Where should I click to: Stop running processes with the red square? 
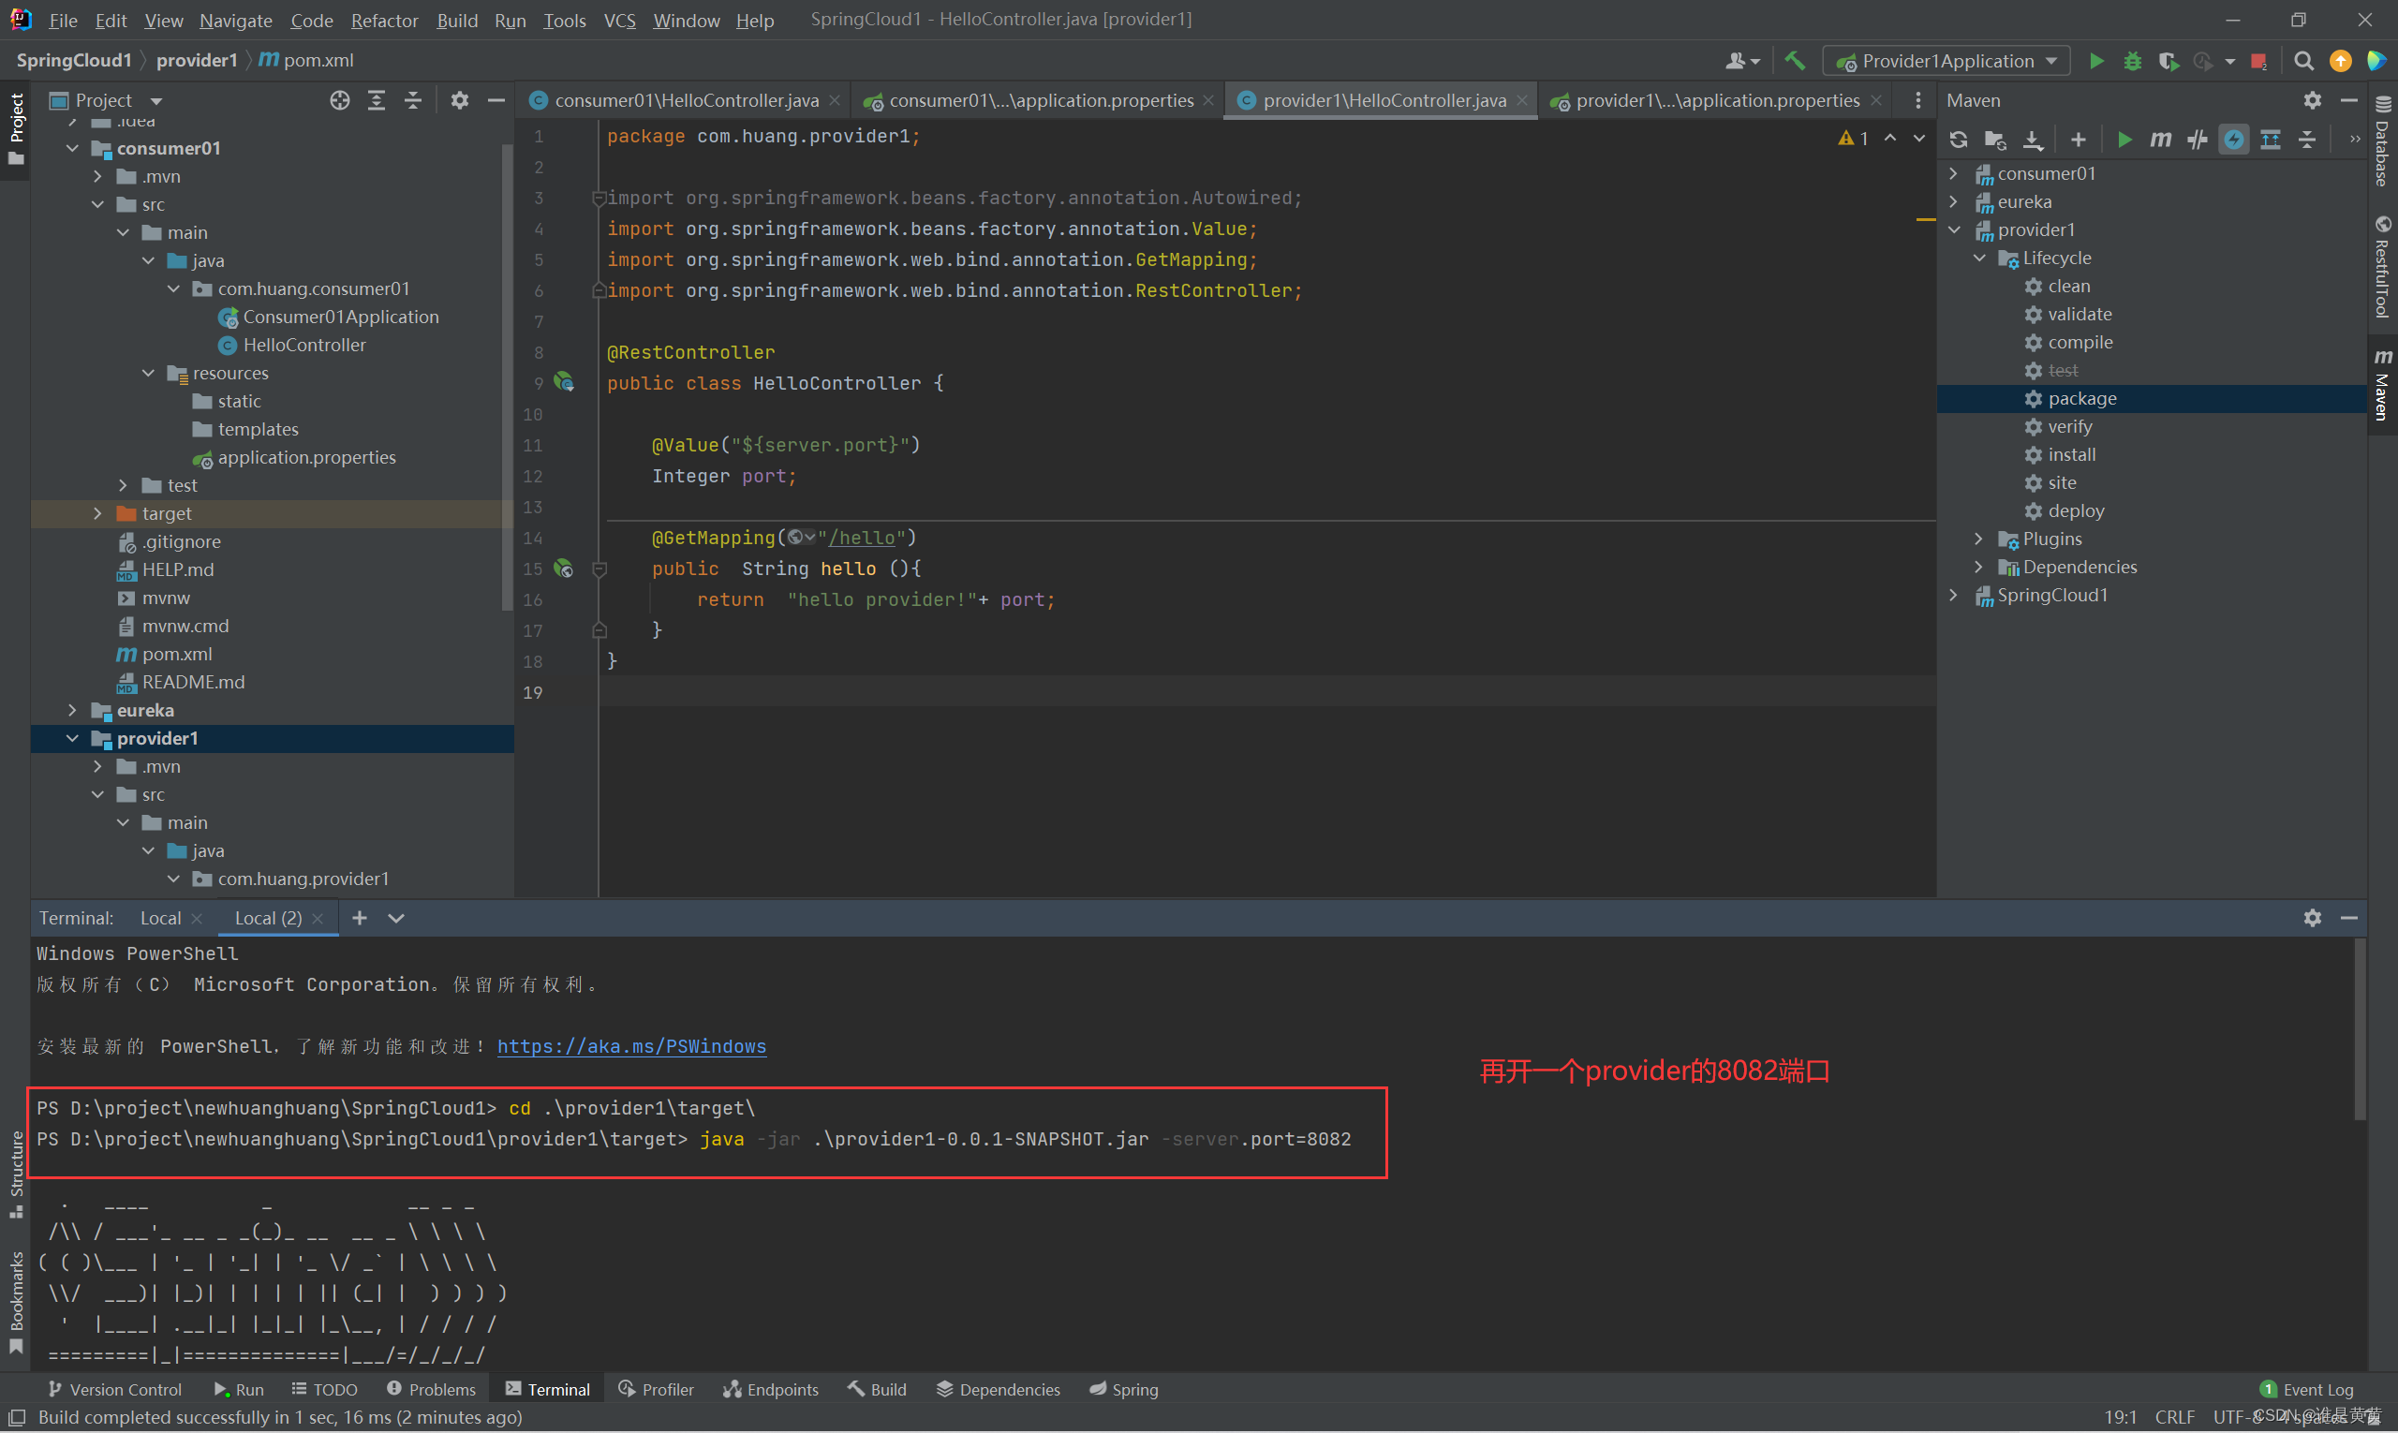coord(2258,61)
